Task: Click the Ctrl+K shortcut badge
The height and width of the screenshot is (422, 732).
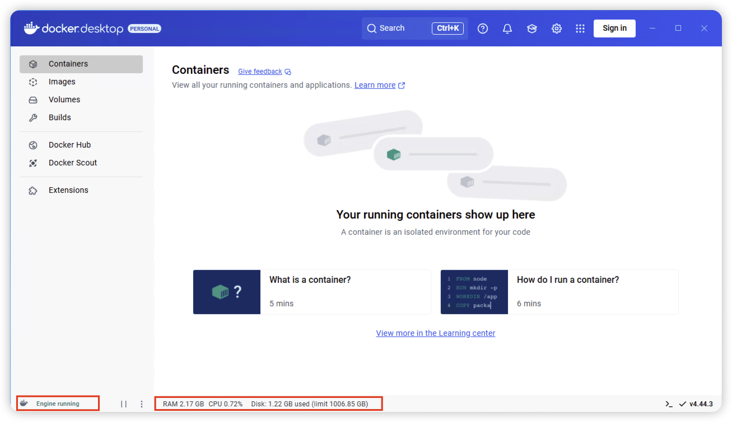Action: coord(447,28)
